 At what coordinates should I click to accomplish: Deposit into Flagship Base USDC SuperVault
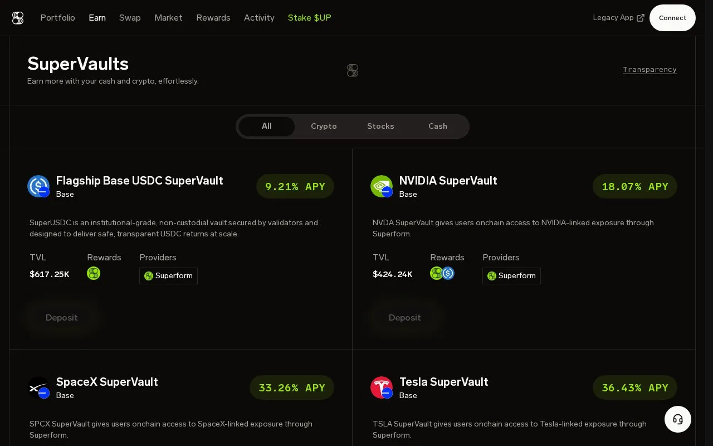tap(62, 318)
